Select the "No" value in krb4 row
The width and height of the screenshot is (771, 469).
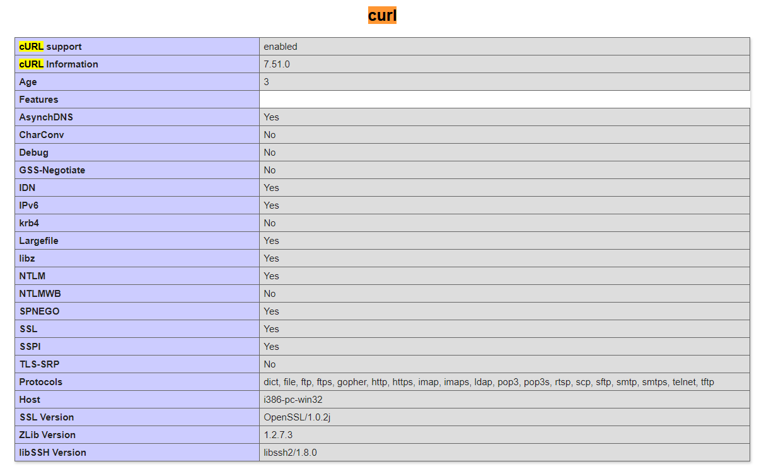tap(270, 223)
